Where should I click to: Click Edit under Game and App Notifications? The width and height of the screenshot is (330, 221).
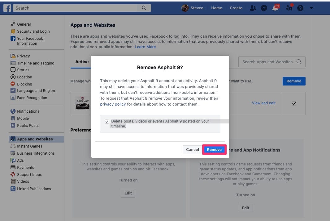[245, 208]
